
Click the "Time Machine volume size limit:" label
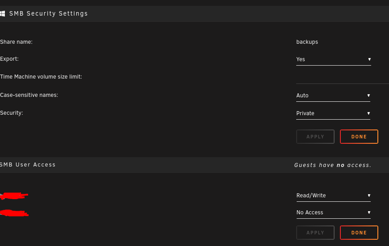[41, 77]
